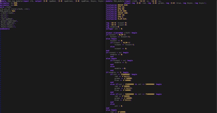
Task: Click the 'vcount <= vcount+1' statement
Action: pos(125,44)
